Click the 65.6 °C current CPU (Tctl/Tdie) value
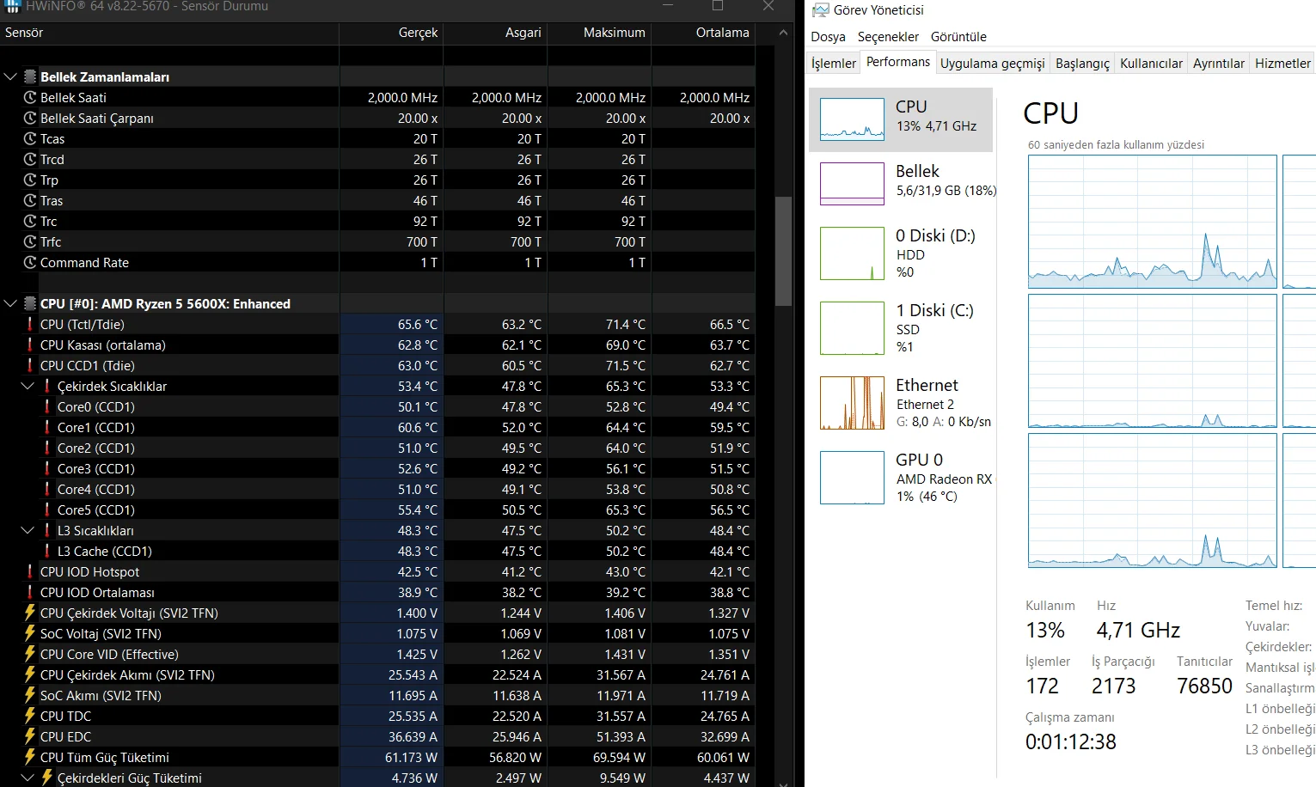The height and width of the screenshot is (787, 1316). pos(418,325)
